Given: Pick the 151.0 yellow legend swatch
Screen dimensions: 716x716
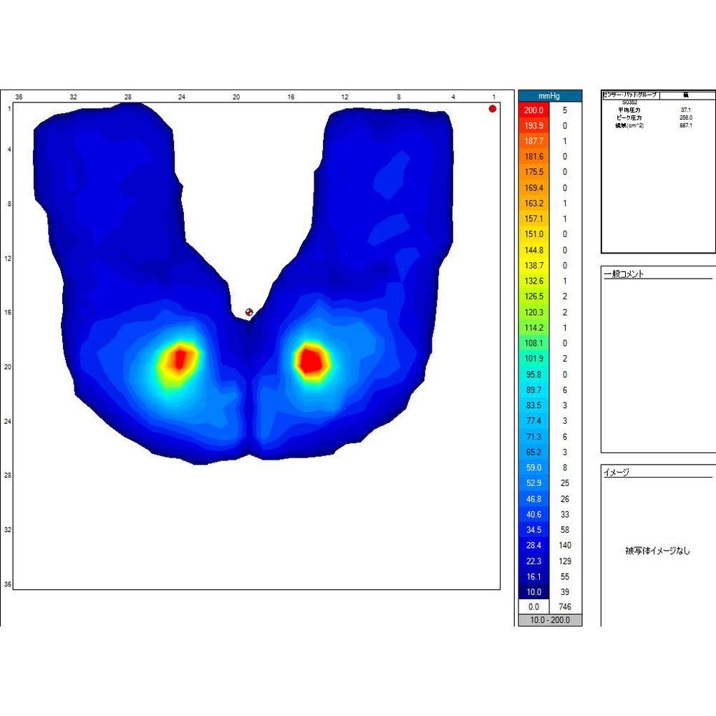Looking at the screenshot, I should (x=534, y=234).
